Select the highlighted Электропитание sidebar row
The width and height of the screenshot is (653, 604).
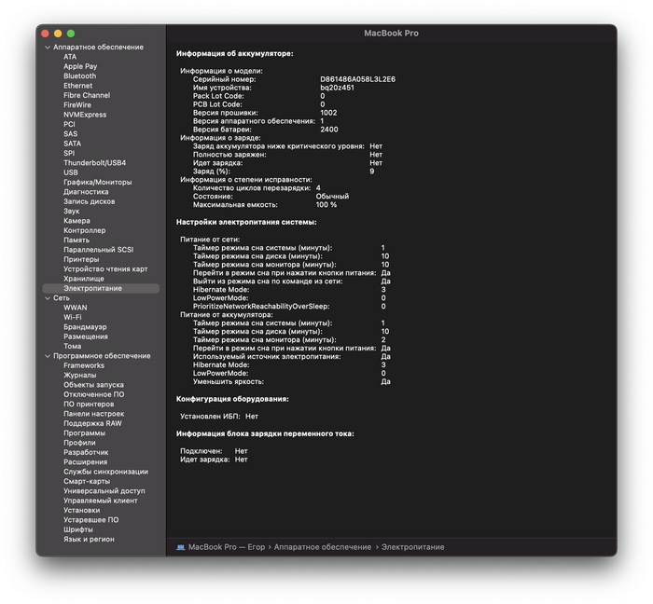pos(101,288)
